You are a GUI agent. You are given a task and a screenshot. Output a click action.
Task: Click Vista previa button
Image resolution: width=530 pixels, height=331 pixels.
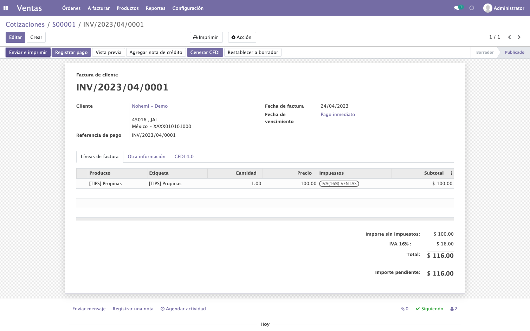(109, 53)
